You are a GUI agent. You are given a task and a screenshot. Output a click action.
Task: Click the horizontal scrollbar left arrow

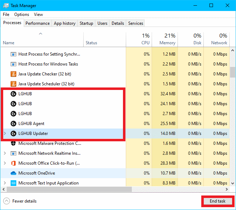tap(4, 189)
